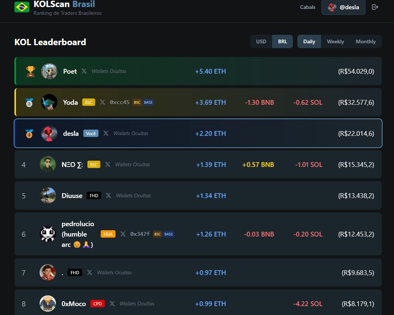Click the silver medal icon for Yoda
The width and height of the screenshot is (394, 315).
pos(29,103)
